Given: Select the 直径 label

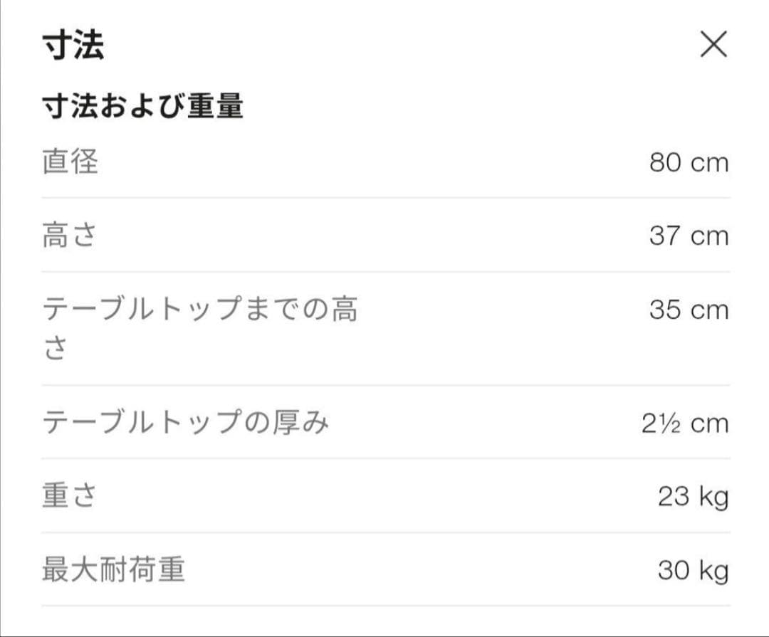Looking at the screenshot, I should (70, 162).
